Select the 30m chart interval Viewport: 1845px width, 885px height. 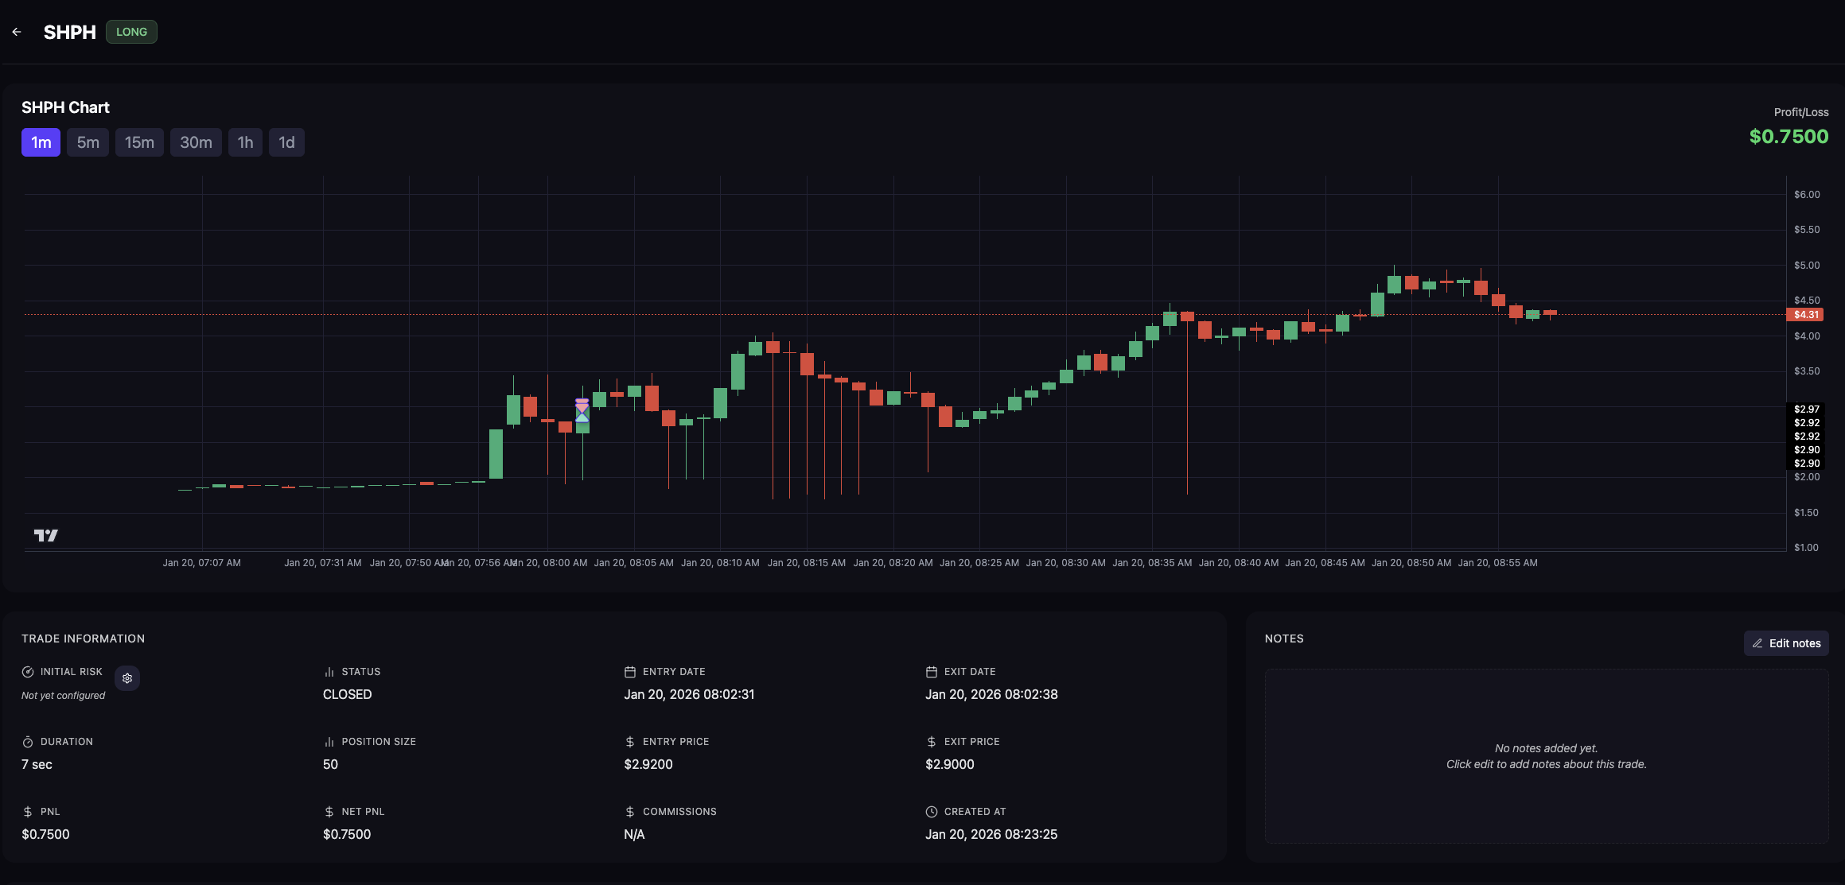[196, 142]
